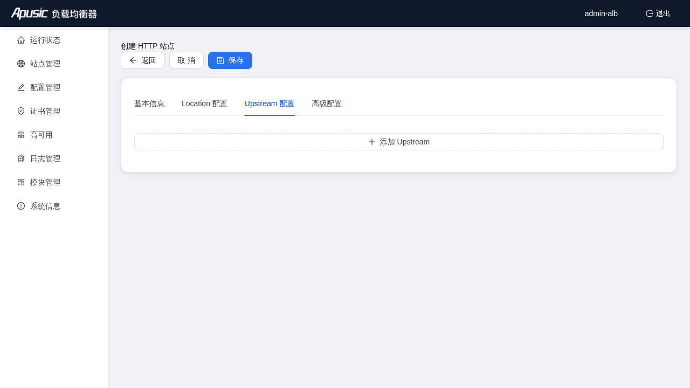Click the pencil icon beside 配置管理
The image size is (690, 388).
tap(21, 87)
